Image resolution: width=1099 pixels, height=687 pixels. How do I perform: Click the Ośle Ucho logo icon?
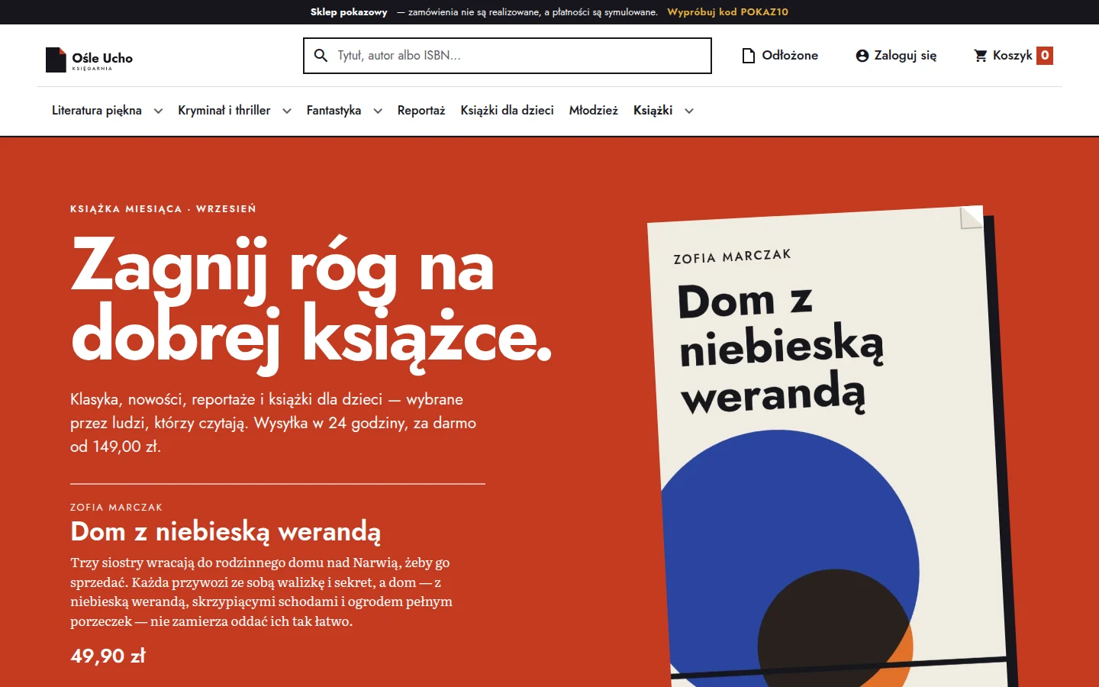(x=56, y=60)
